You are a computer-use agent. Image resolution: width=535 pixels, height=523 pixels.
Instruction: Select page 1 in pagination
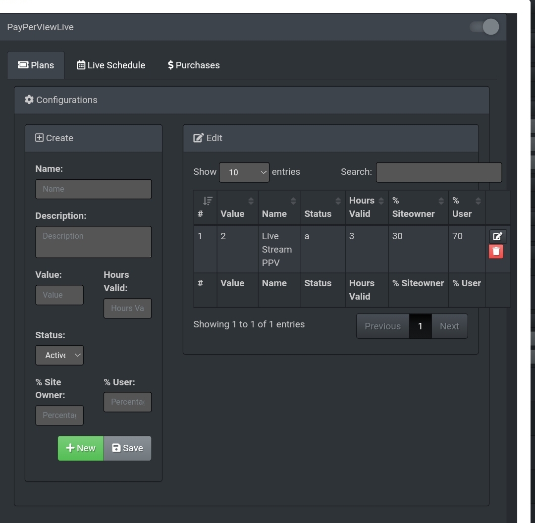(x=421, y=326)
